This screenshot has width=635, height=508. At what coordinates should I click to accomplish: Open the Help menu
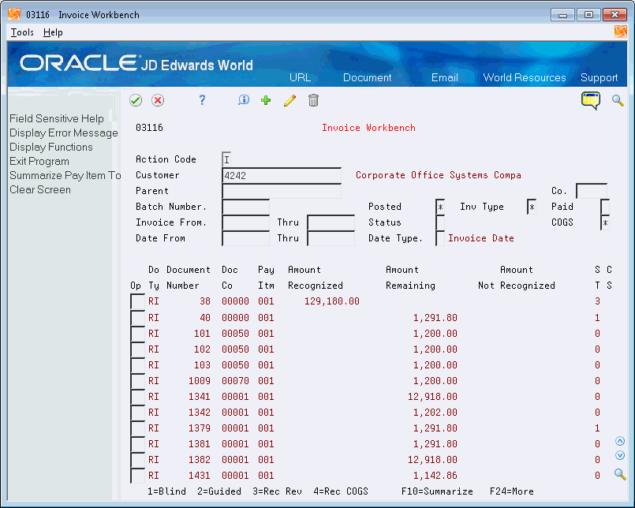click(x=53, y=32)
